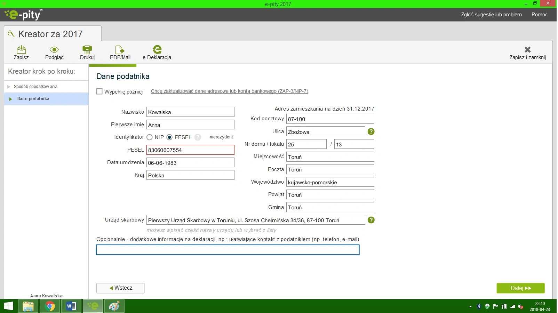Click the Zapisz save icon
The height and width of the screenshot is (313, 558).
[x=21, y=49]
